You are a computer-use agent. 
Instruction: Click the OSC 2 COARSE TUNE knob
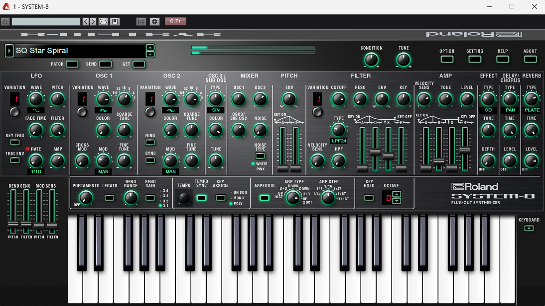pyautogui.click(x=191, y=130)
